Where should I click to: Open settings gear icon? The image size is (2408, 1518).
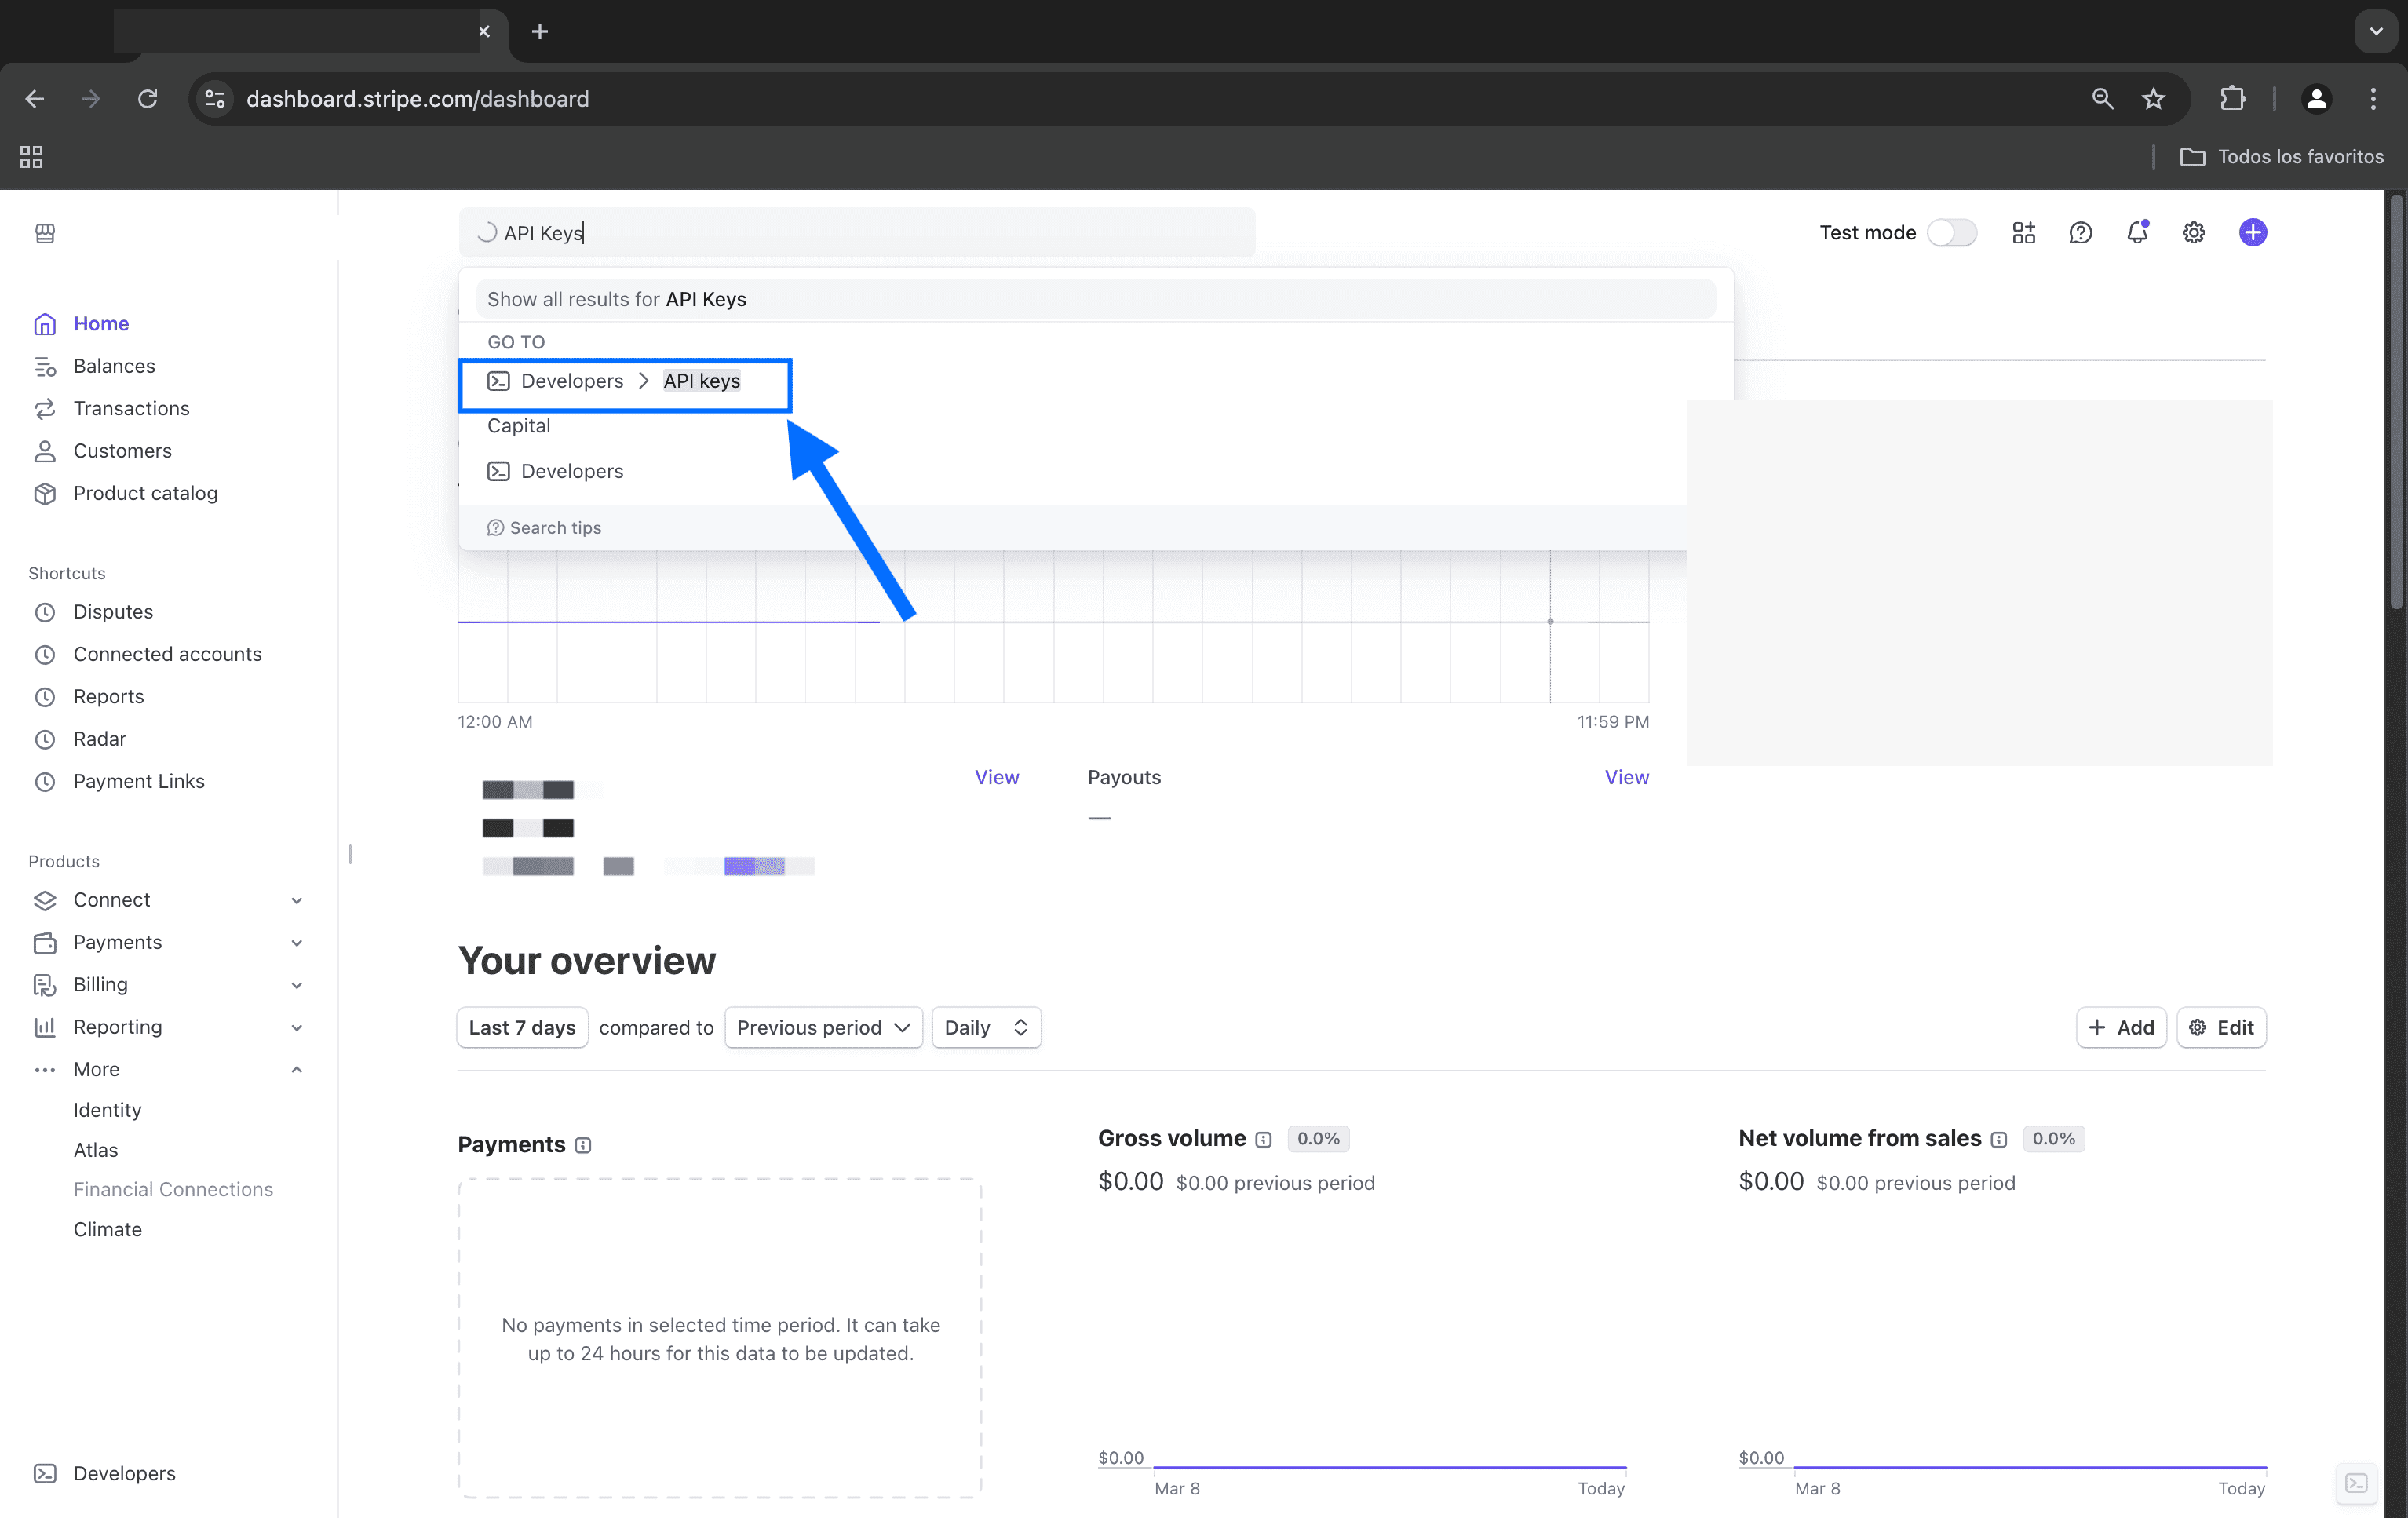[2193, 233]
